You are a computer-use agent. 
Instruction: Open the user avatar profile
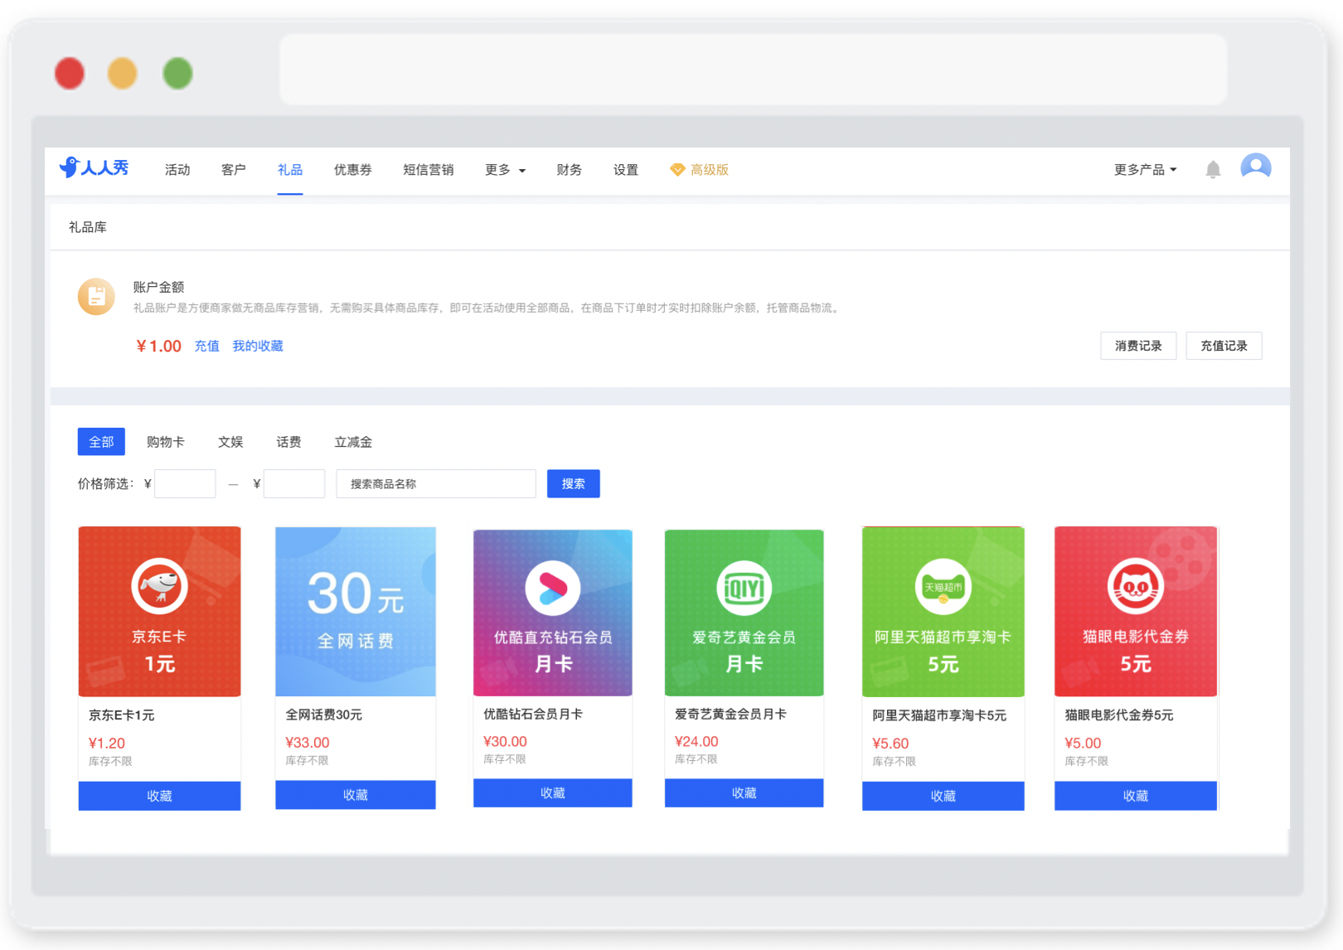(1256, 167)
